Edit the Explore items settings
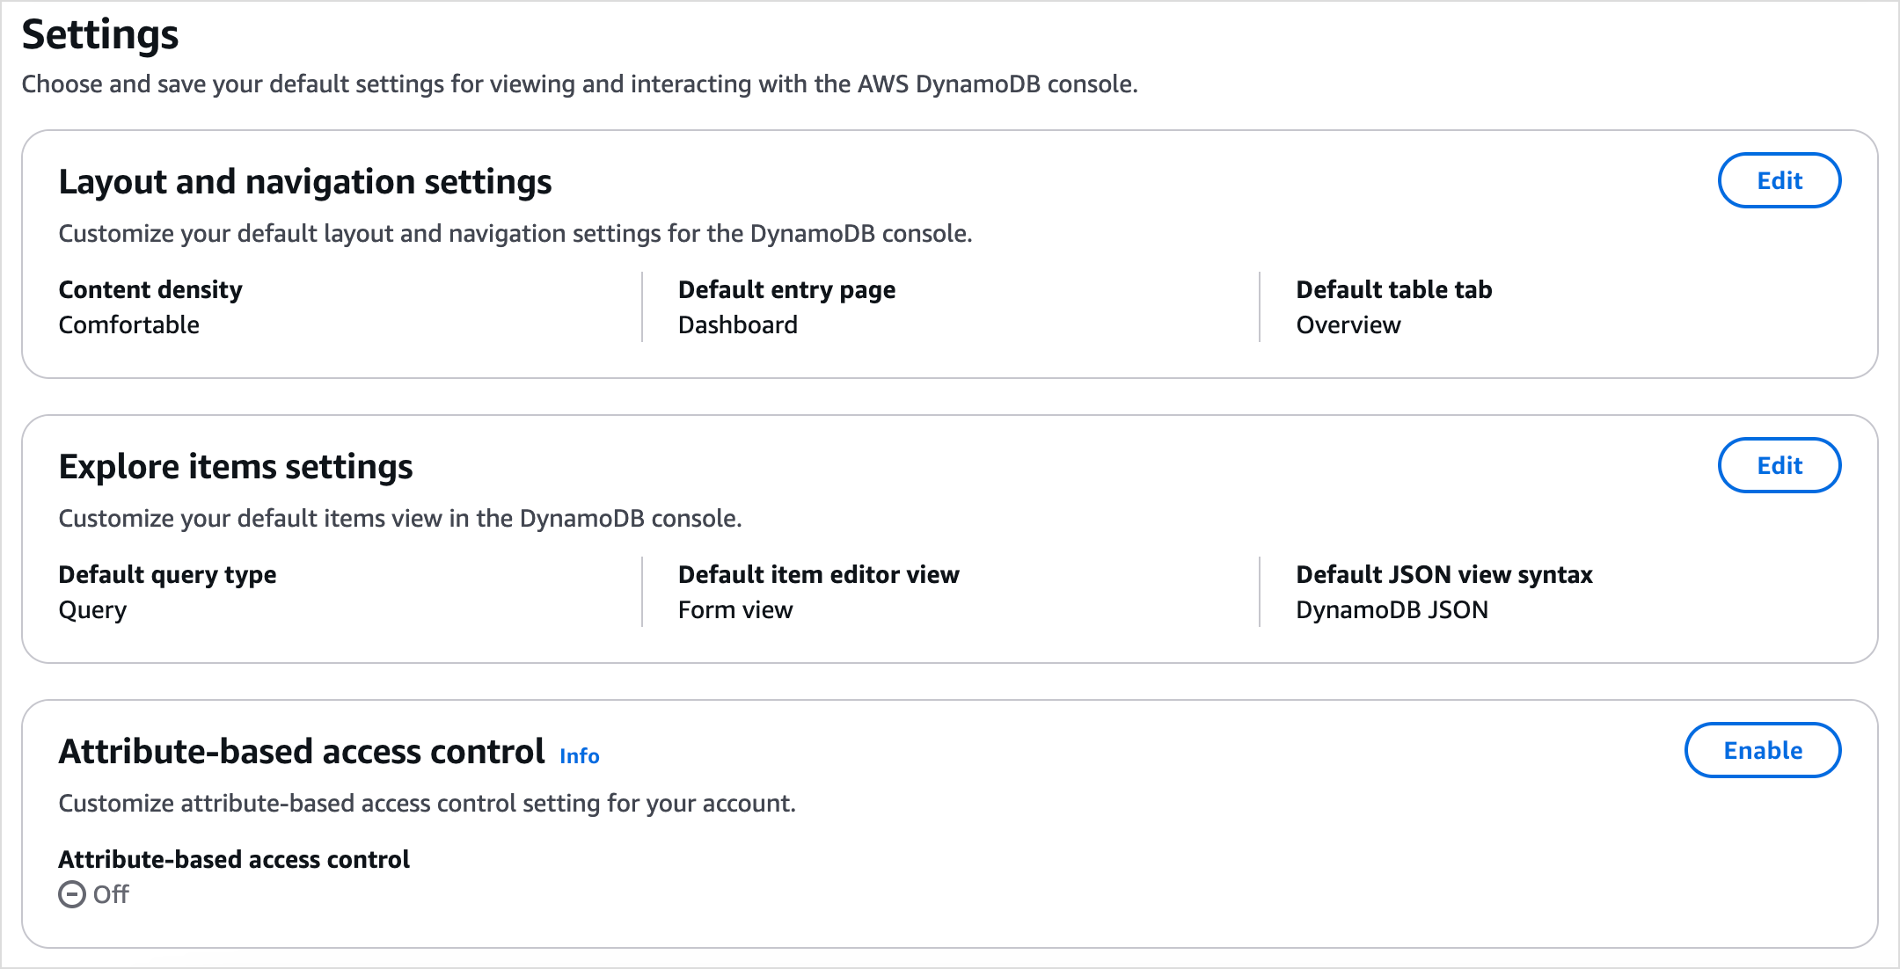The image size is (1900, 969). pos(1779,465)
